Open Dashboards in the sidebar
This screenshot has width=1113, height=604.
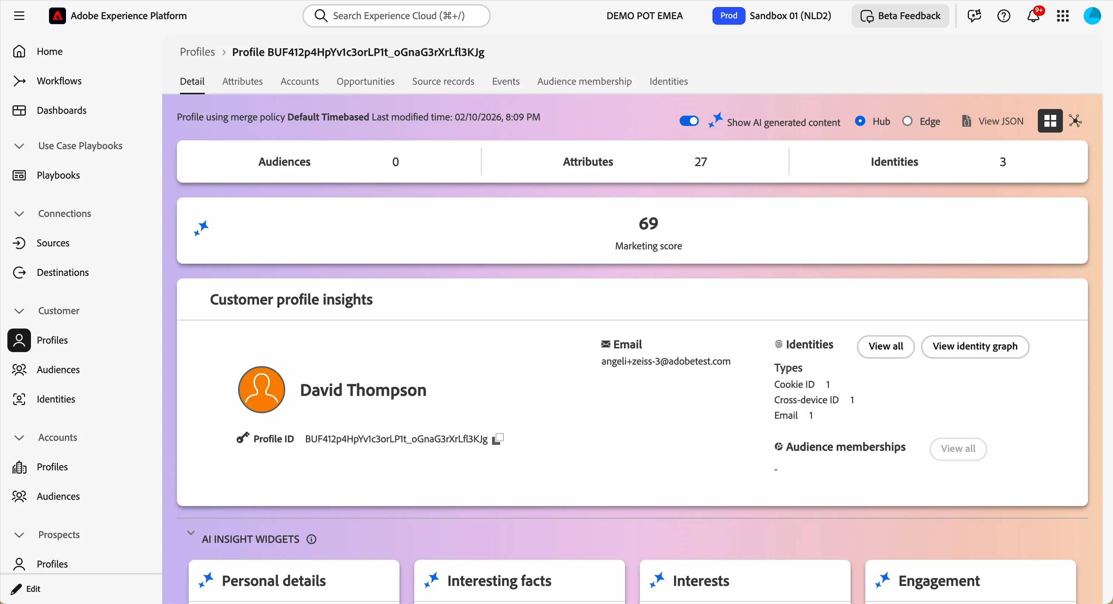(x=61, y=110)
